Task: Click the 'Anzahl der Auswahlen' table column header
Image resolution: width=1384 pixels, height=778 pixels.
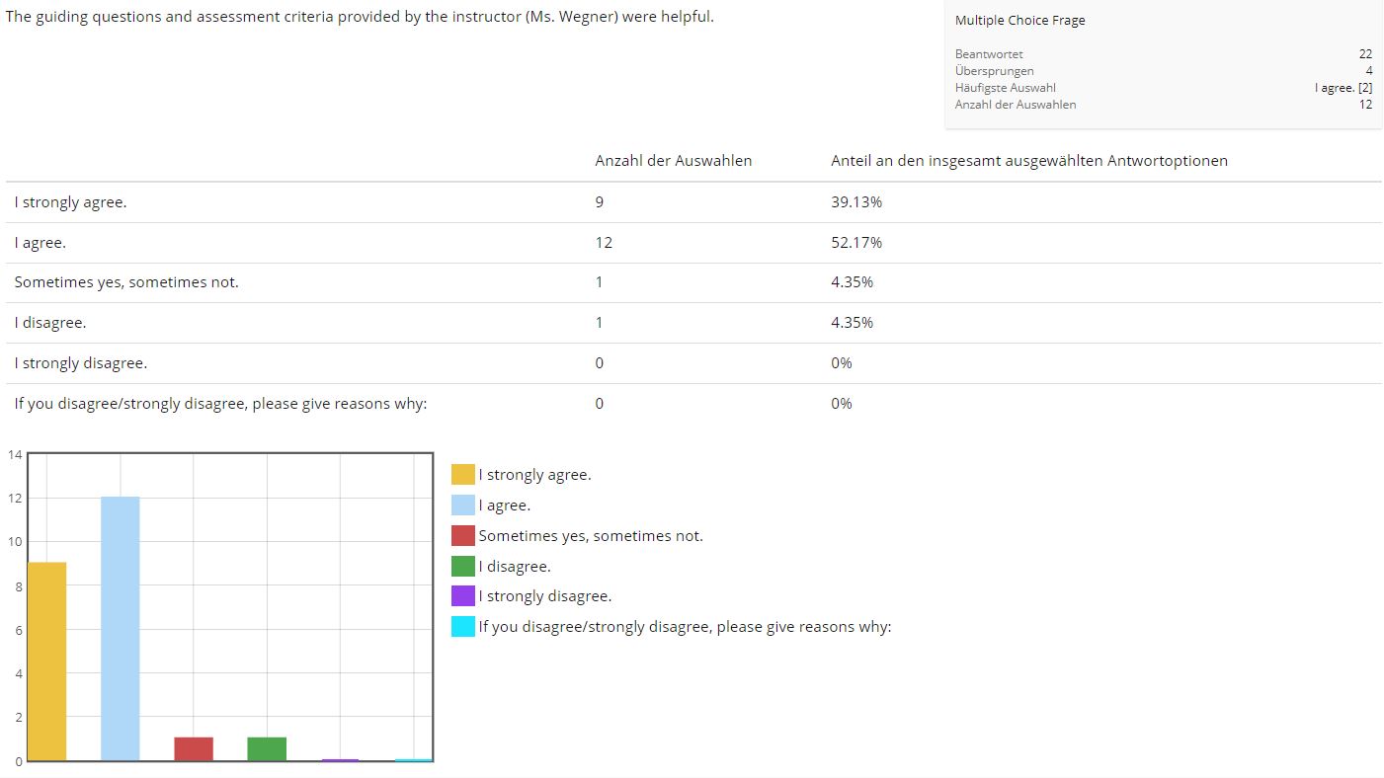Action: 673,161
